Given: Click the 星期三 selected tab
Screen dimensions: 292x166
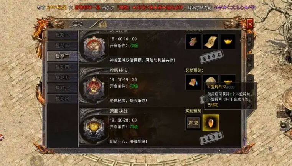Looking at the screenshot, I should [62, 56].
